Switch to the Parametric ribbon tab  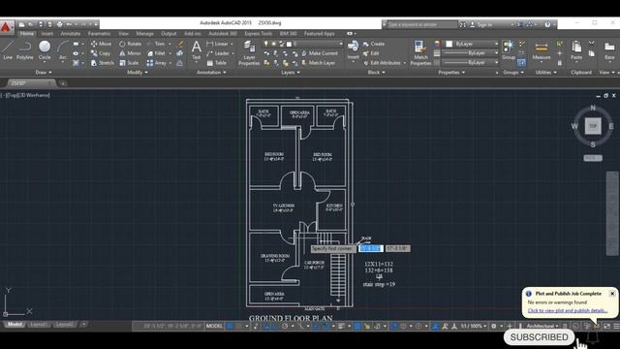(99, 34)
